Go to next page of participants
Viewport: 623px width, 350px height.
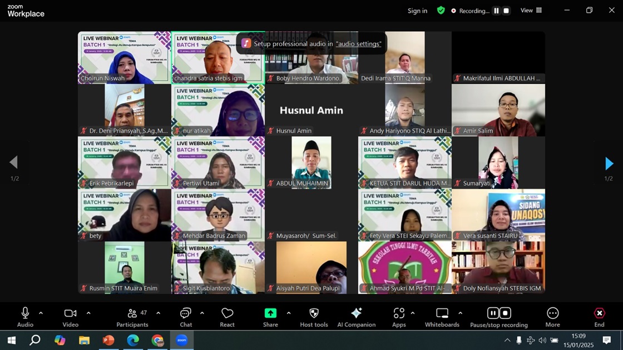point(609,163)
